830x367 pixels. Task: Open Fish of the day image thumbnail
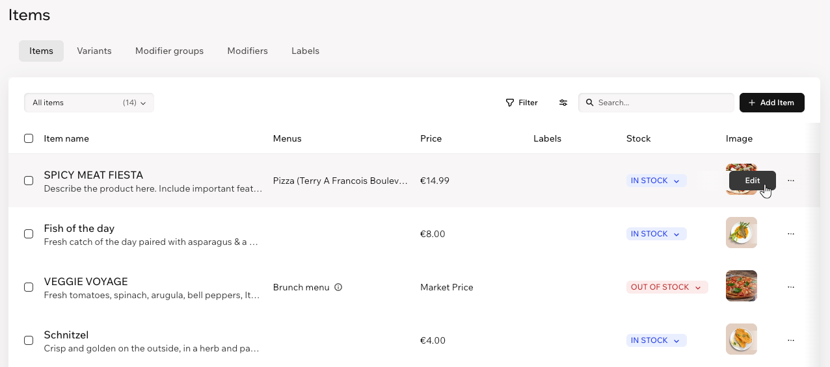click(x=742, y=233)
